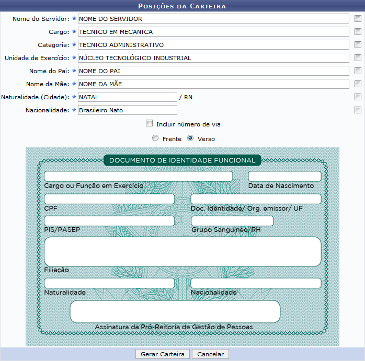Tick the checkbox beside Nome do Servidor
Viewport: 365px width, 361px height.
tap(358, 19)
